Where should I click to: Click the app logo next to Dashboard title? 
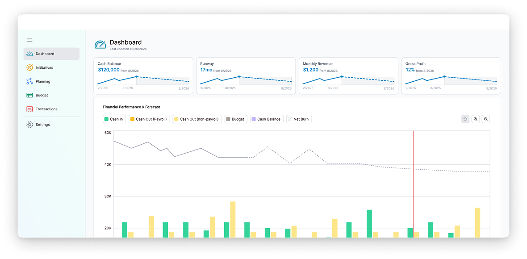(x=100, y=44)
